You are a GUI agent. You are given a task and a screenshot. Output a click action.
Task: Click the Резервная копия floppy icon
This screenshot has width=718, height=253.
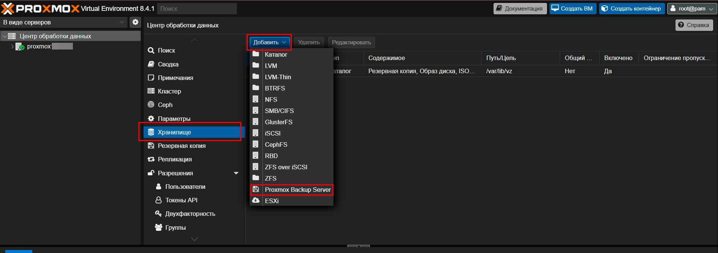tap(151, 146)
